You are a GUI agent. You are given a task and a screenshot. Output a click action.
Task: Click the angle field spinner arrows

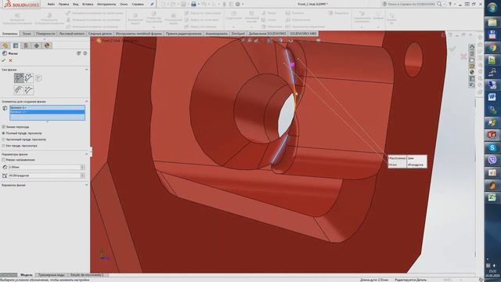(x=83, y=175)
